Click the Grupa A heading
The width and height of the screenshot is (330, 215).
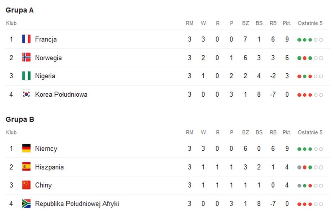click(x=20, y=10)
